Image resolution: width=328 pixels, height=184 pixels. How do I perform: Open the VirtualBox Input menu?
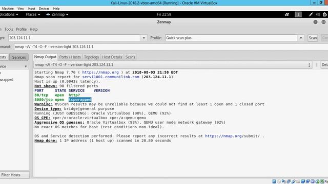click(31, 9)
